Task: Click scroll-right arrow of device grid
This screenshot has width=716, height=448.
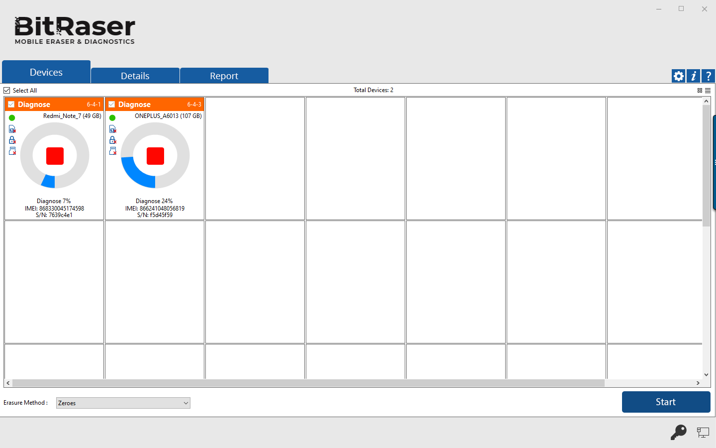Action: [698, 383]
